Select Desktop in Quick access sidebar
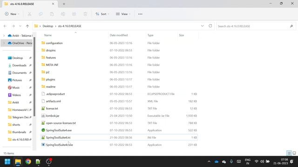The width and height of the screenshot is (298, 167). click(x=18, y=58)
